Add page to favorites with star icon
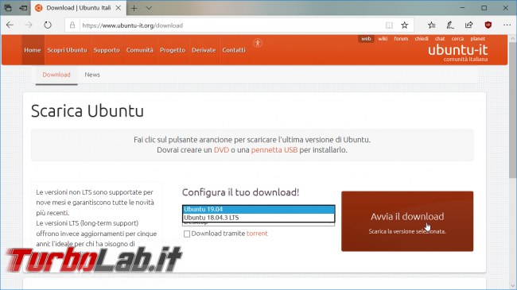This screenshot has width=517, height=290. (x=405, y=25)
